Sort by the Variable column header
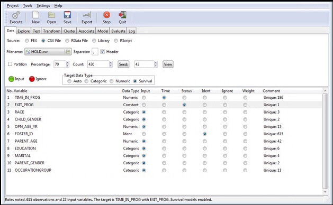Image resolution: width=333 pixels, height=205 pixels. pos(21,91)
